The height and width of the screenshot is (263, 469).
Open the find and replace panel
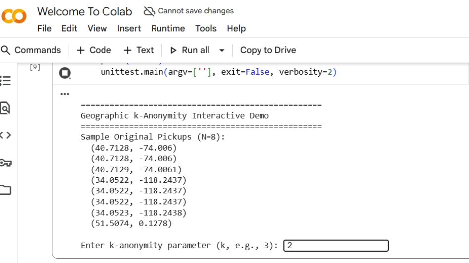point(5,108)
